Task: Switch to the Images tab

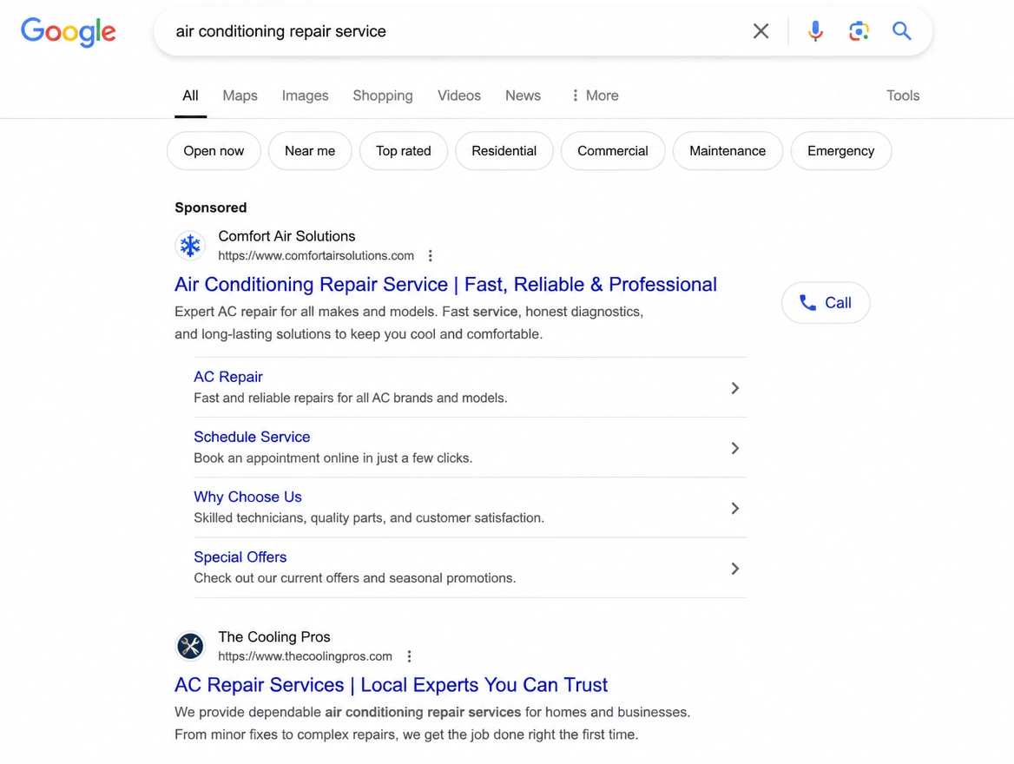Action: click(x=306, y=95)
